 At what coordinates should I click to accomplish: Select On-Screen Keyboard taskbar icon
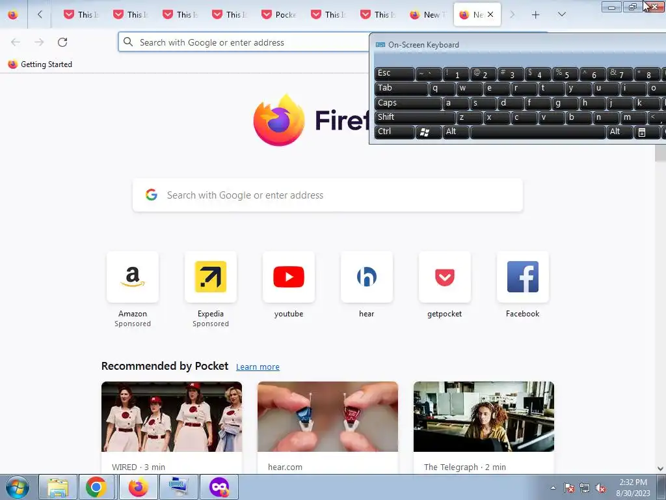click(178, 487)
